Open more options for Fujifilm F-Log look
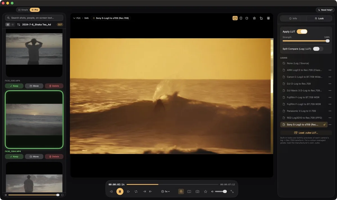This screenshot has width=337, height=200. [330, 97]
